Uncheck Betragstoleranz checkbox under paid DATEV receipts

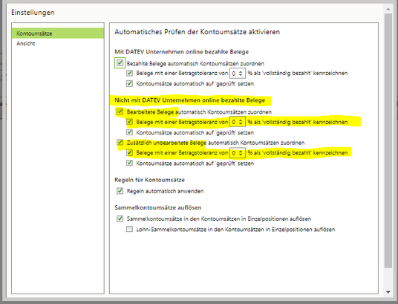[x=129, y=73]
